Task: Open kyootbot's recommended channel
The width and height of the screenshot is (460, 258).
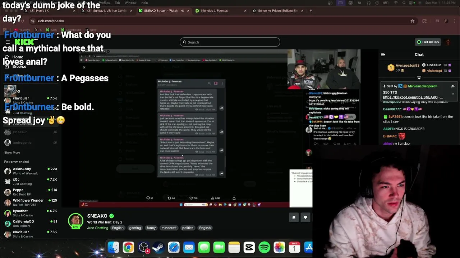Action: [x=31, y=213]
